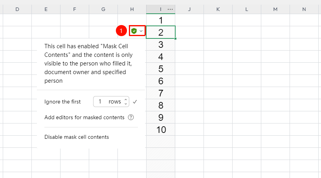
Task: Select the cell containing 6
Action: (x=161, y=81)
